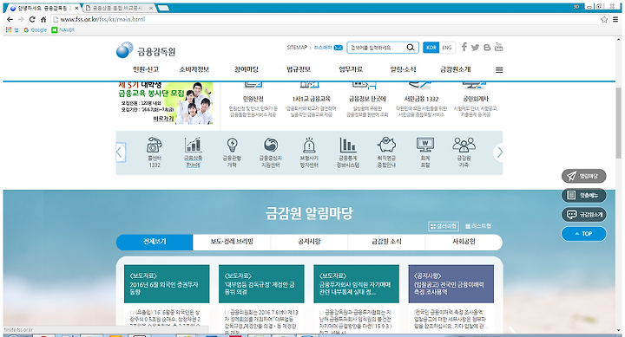The height and width of the screenshot is (337, 625).
Task: Open the 공인회계사 link
Action: pyautogui.click(x=476, y=100)
